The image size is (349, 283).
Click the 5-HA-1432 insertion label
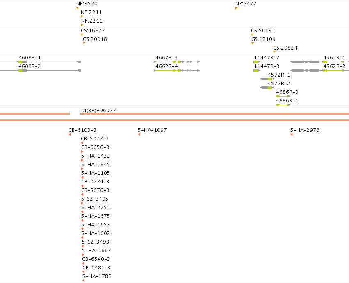point(96,156)
